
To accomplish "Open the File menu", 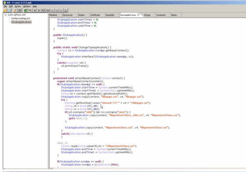I will [5, 6].
